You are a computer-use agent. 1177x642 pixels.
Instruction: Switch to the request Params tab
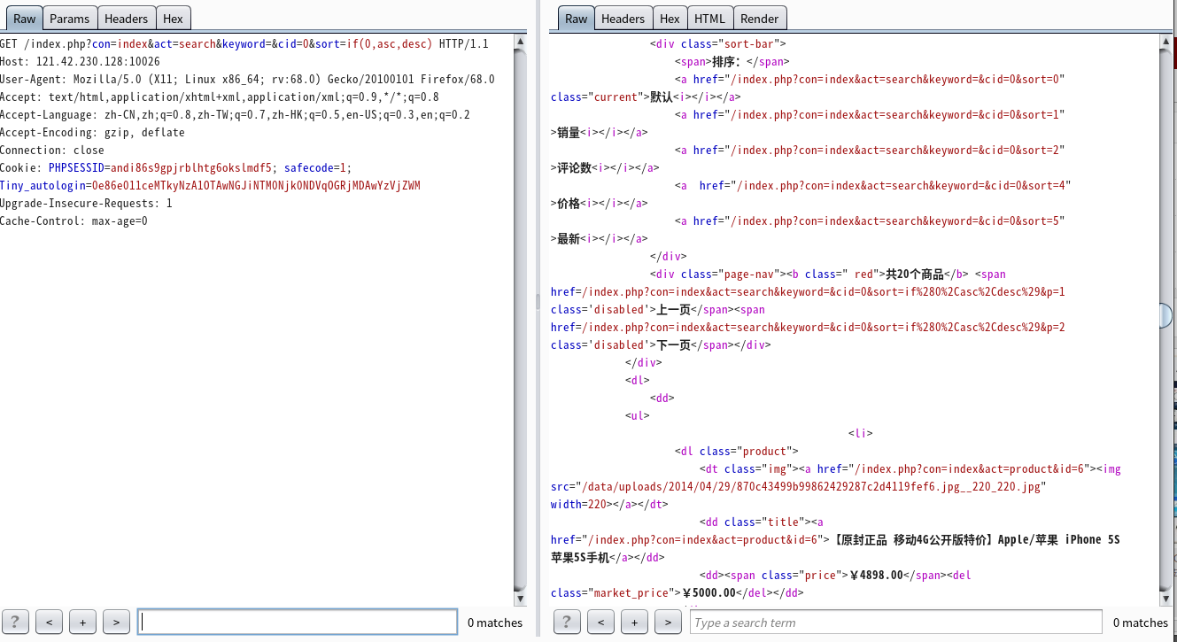click(69, 19)
